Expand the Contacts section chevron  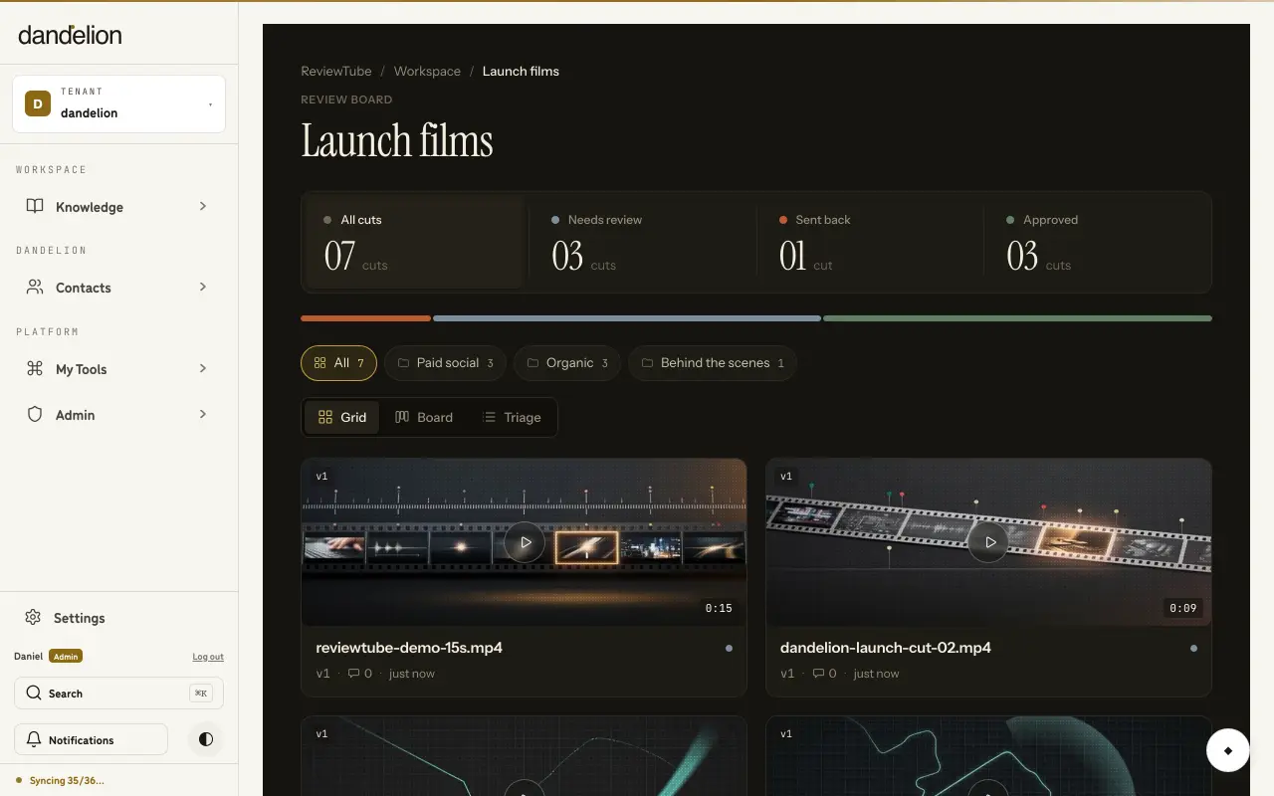click(203, 287)
